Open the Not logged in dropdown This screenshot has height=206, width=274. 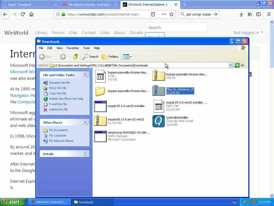pos(248,32)
